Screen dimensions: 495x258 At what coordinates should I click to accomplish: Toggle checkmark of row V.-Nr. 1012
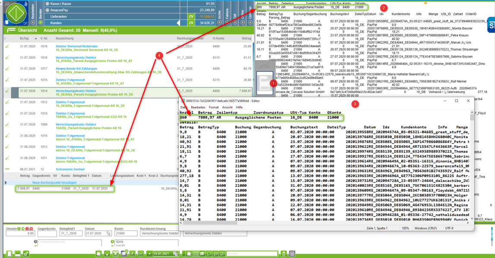click(x=7, y=102)
